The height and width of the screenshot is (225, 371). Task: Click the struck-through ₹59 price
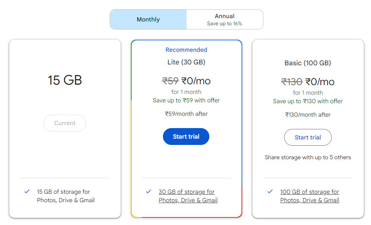pos(170,81)
